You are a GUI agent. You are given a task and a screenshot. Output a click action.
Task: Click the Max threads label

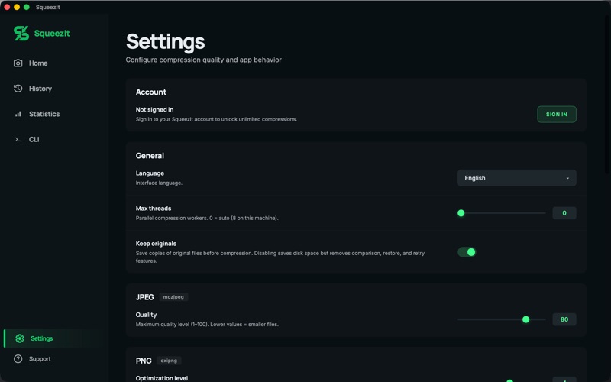coord(154,209)
